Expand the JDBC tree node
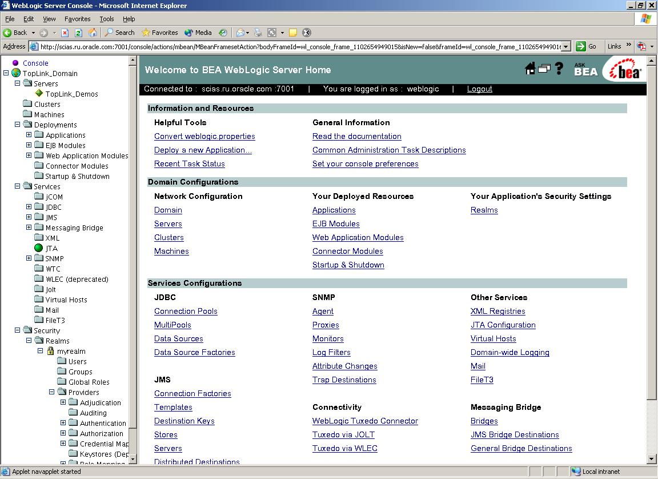The height and width of the screenshot is (479, 658). pyautogui.click(x=29, y=206)
